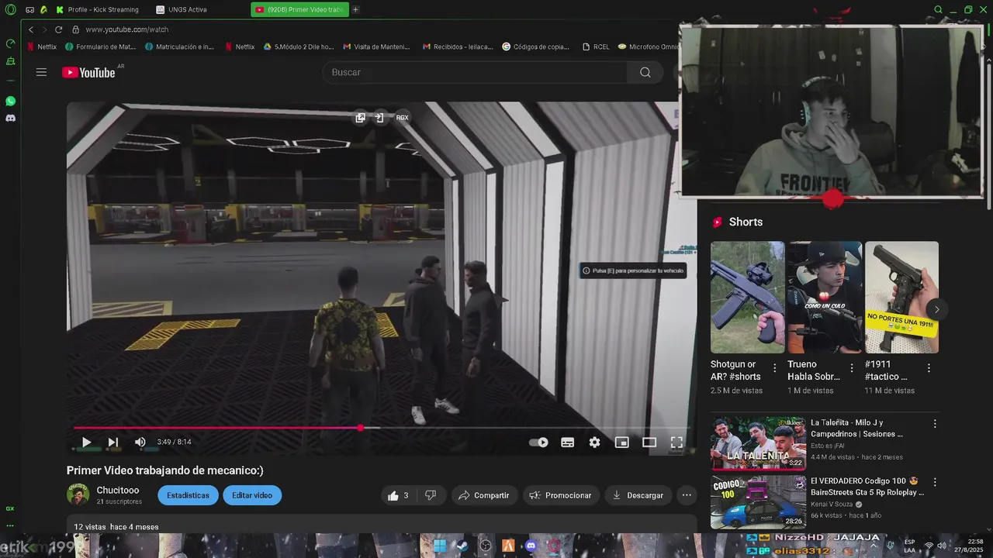The height and width of the screenshot is (558, 993).
Task: Open options menu for Trueno Habla short
Action: (851, 368)
